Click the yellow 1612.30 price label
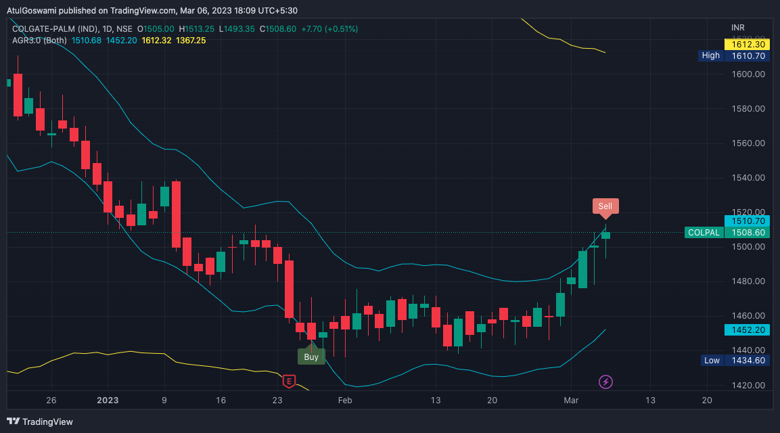 point(747,44)
